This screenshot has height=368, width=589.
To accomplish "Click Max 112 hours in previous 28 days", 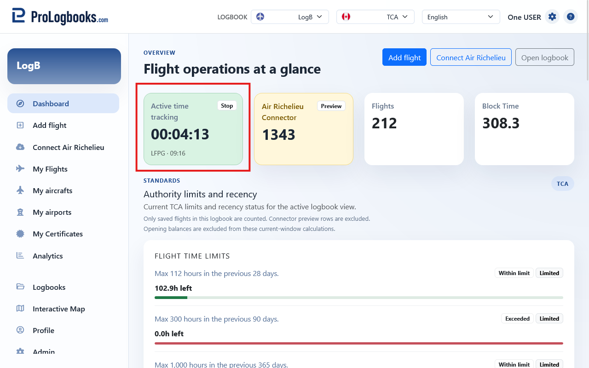I will [x=216, y=273].
